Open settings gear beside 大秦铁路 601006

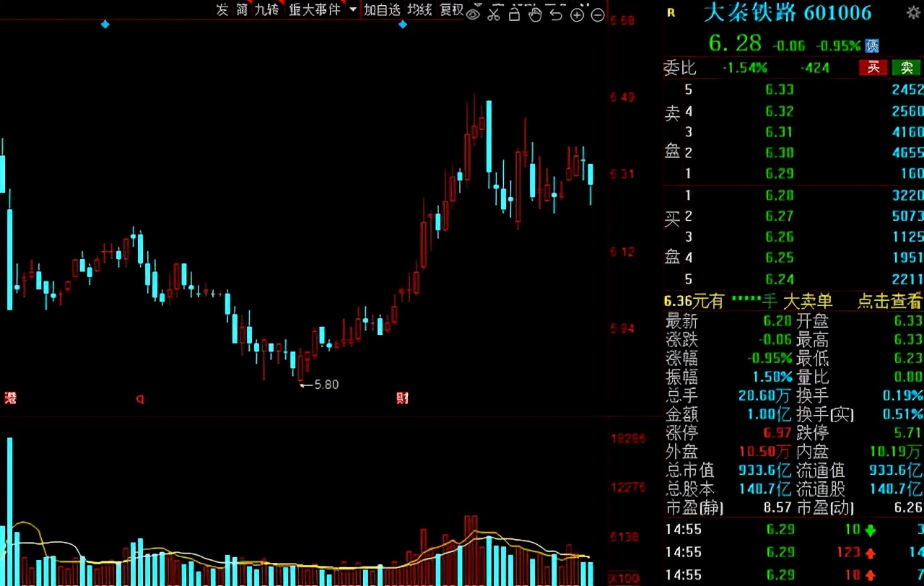coord(912,12)
